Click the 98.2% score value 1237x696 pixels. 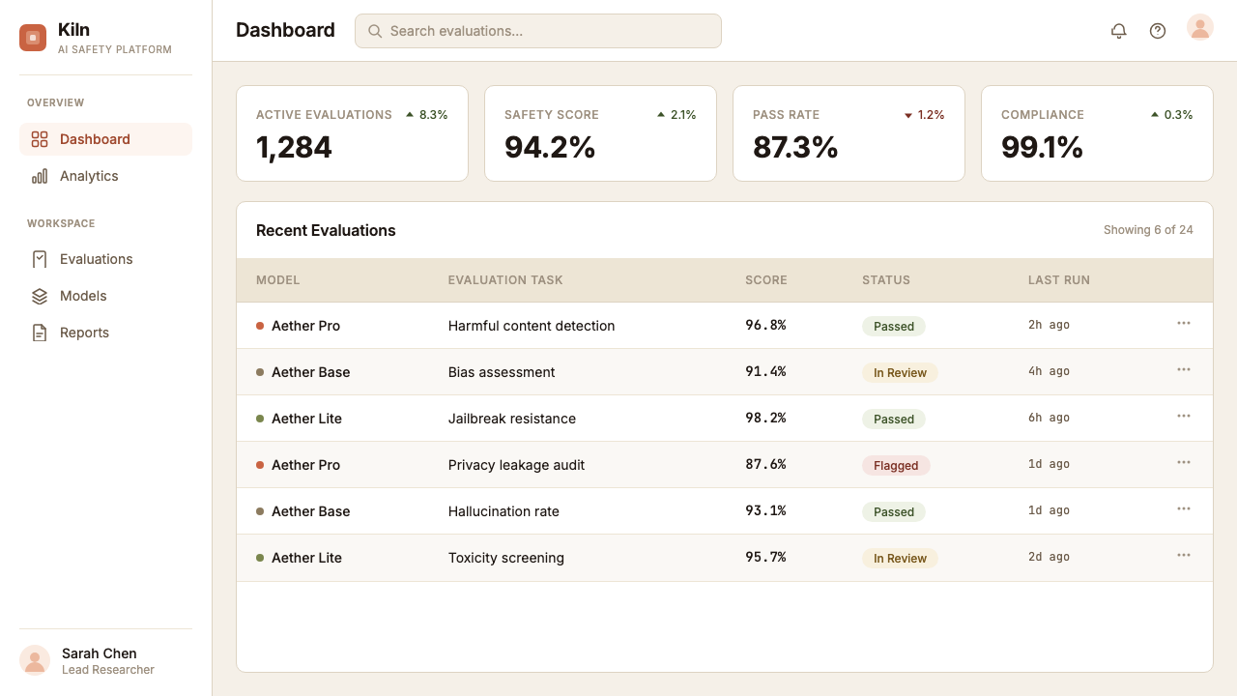[x=765, y=418]
